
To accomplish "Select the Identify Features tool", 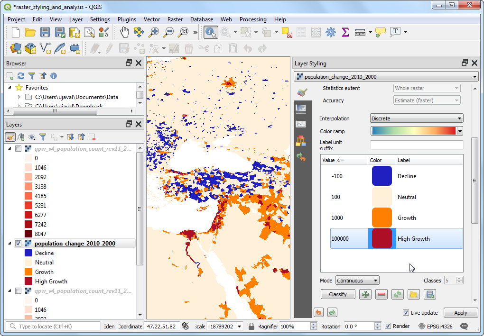I will (x=211, y=32).
